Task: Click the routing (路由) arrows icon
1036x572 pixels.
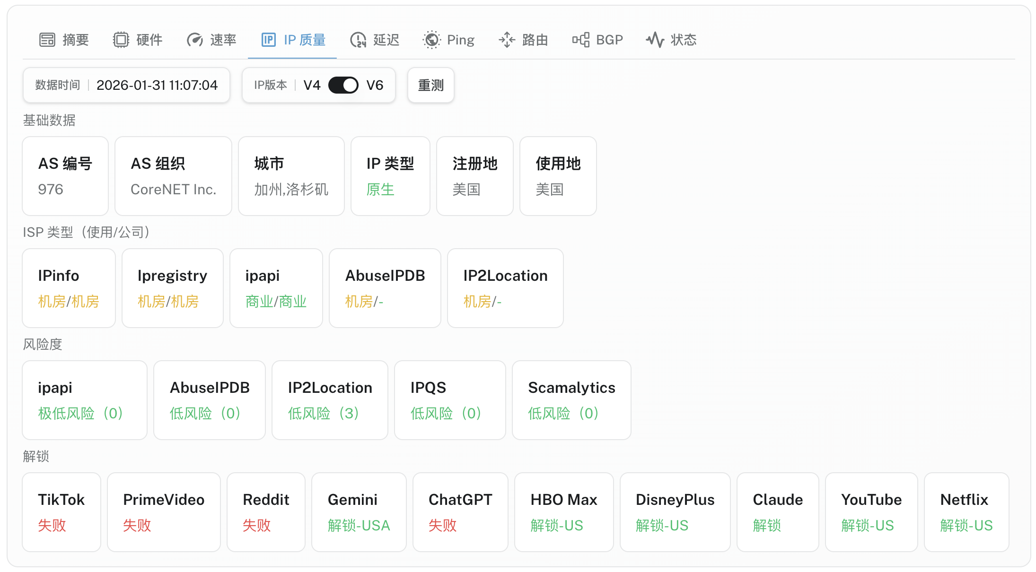Action: pos(507,40)
